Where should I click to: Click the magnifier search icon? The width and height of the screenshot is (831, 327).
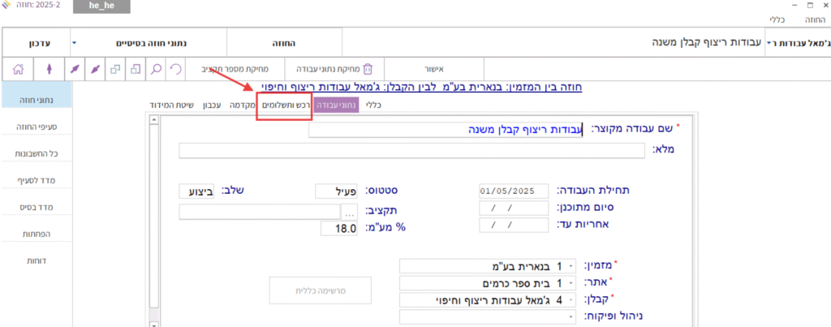[155, 70]
